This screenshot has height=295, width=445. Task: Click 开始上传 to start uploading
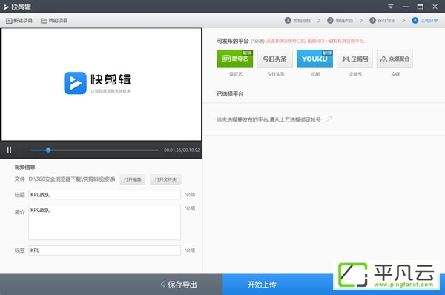coord(262,284)
